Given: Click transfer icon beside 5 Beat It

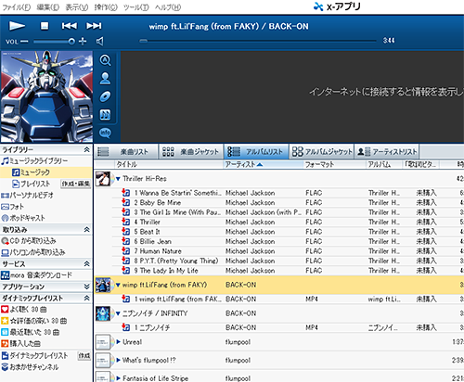Looking at the screenshot, I should (x=126, y=232).
